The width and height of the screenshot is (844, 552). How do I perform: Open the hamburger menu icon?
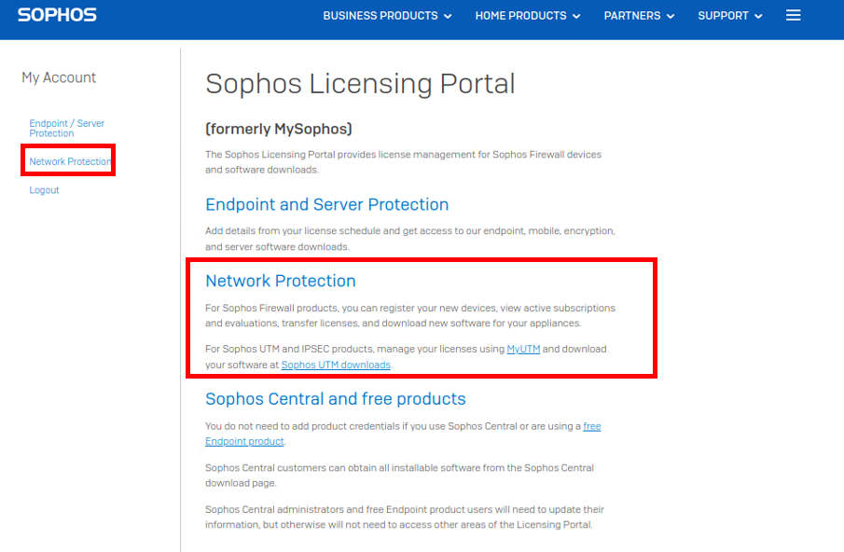pyautogui.click(x=793, y=15)
